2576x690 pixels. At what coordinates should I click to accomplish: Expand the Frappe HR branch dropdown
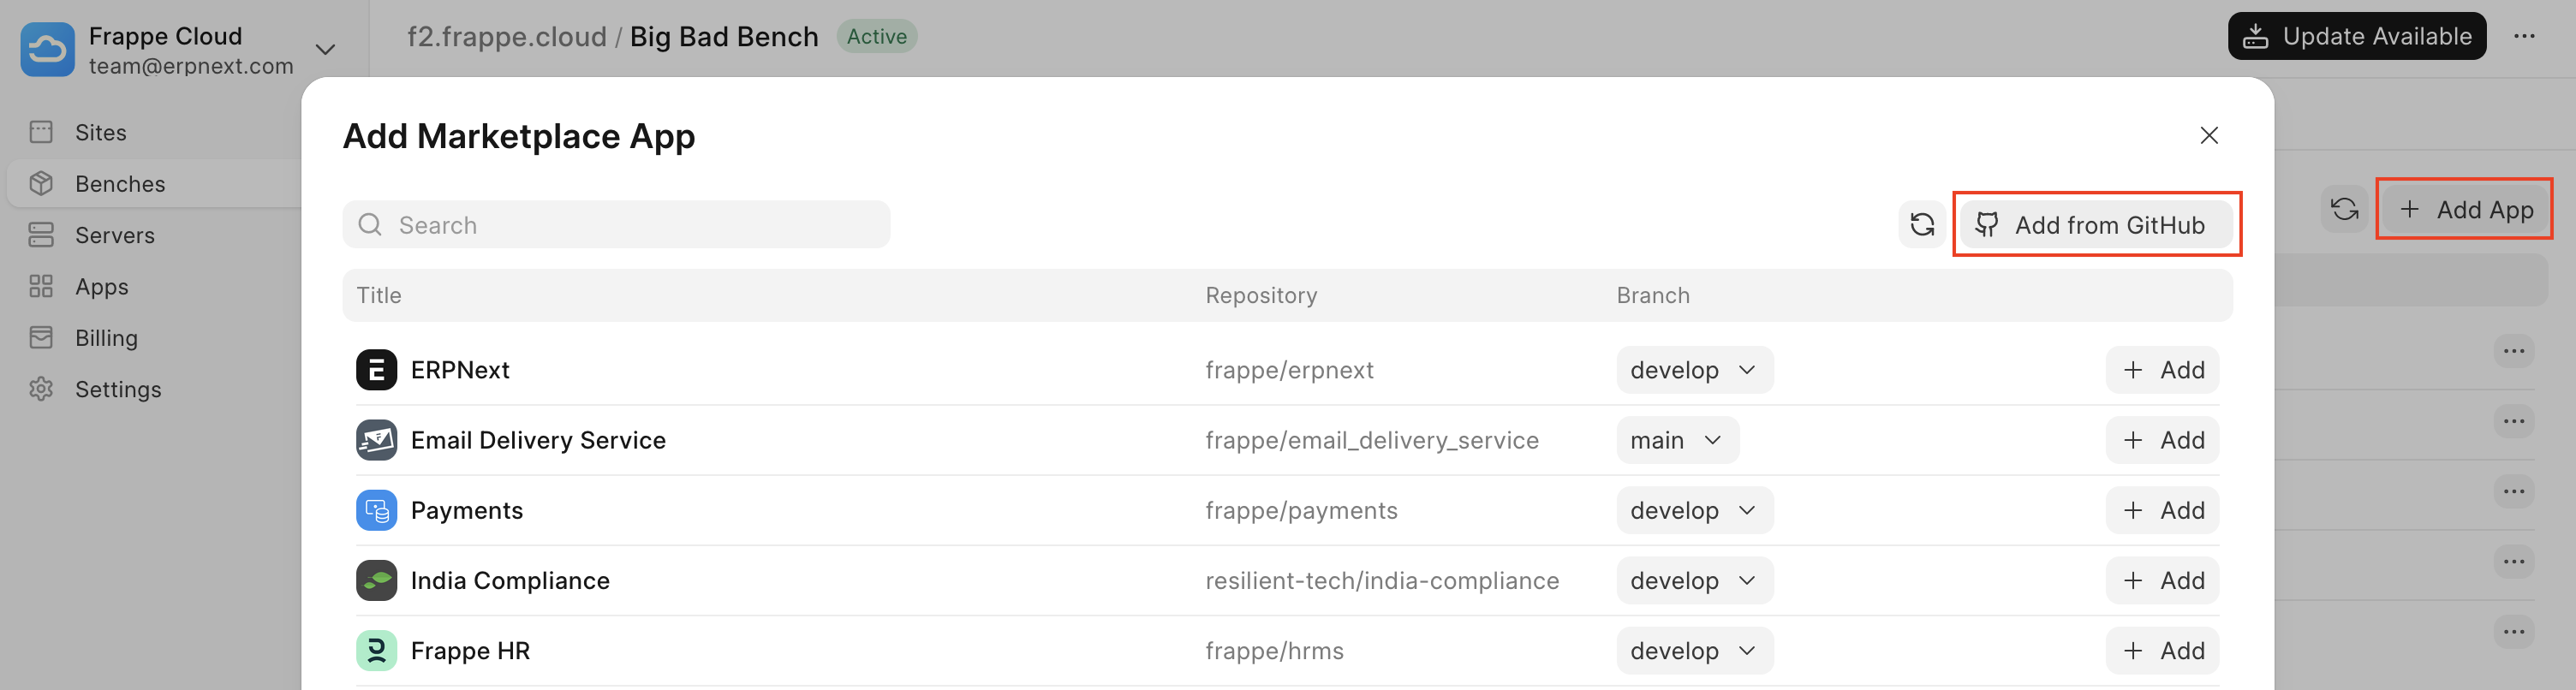tap(1694, 651)
